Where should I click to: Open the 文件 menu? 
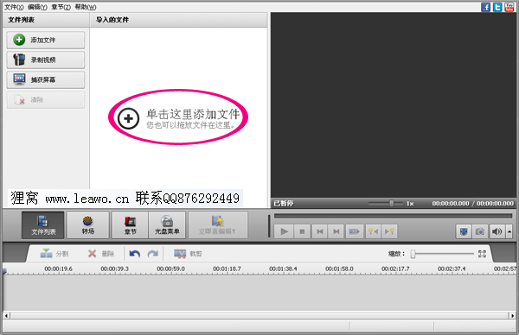pyautogui.click(x=14, y=7)
